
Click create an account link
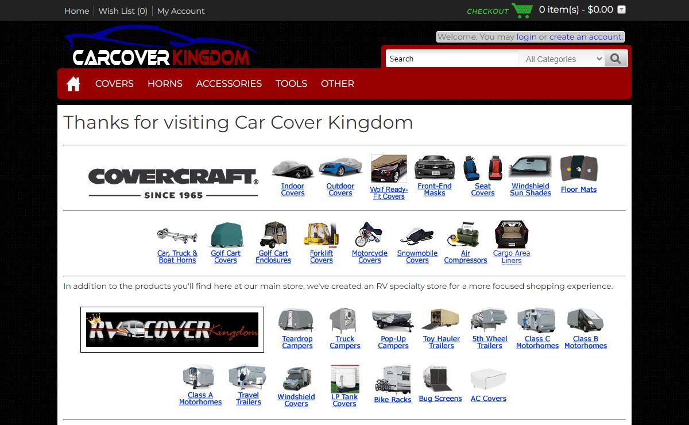pos(585,37)
